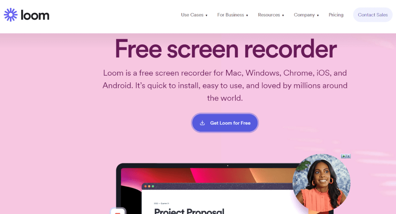The width and height of the screenshot is (396, 214).
Task: Click the green dot in the mockup window
Action: click(153, 186)
